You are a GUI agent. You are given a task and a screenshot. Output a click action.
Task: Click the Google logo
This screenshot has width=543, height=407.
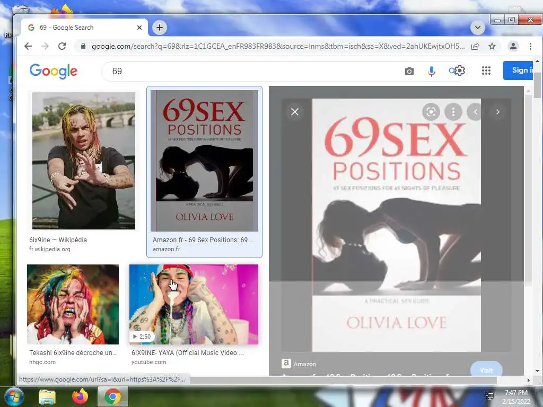tap(54, 72)
